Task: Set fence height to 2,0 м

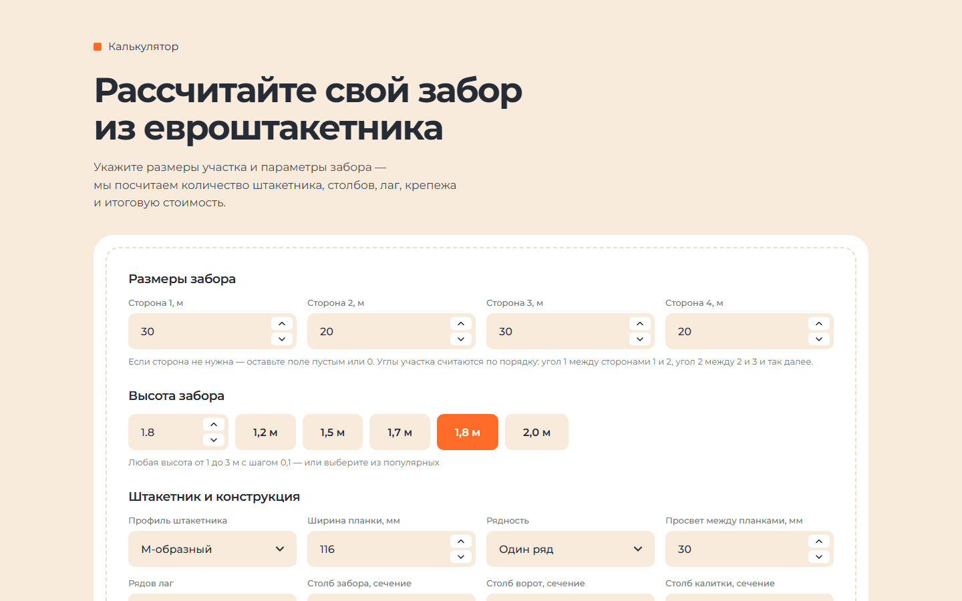Action: pos(536,432)
